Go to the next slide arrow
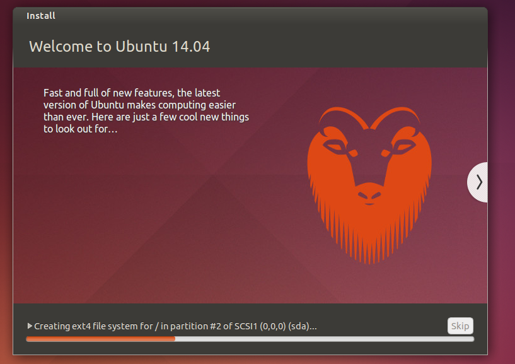Viewport: 515px width, 364px height. (x=478, y=182)
